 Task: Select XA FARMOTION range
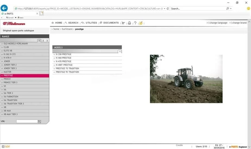pyautogui.click(x=25, y=97)
